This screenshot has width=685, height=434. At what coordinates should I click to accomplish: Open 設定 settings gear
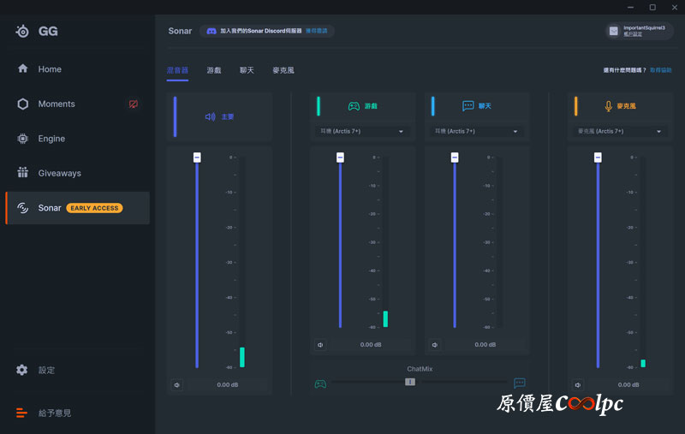[x=35, y=370]
